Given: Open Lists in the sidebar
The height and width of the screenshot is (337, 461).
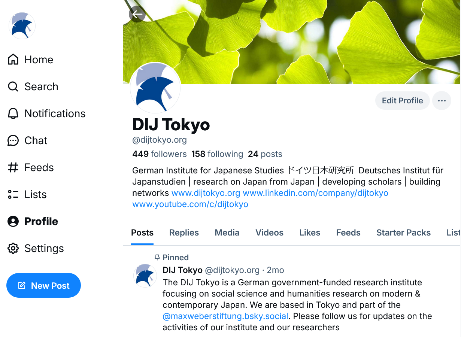Looking at the screenshot, I should pos(27,194).
